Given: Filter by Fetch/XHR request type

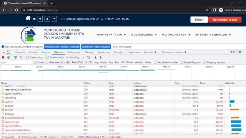Looking at the screenshot, I should point(77,62).
